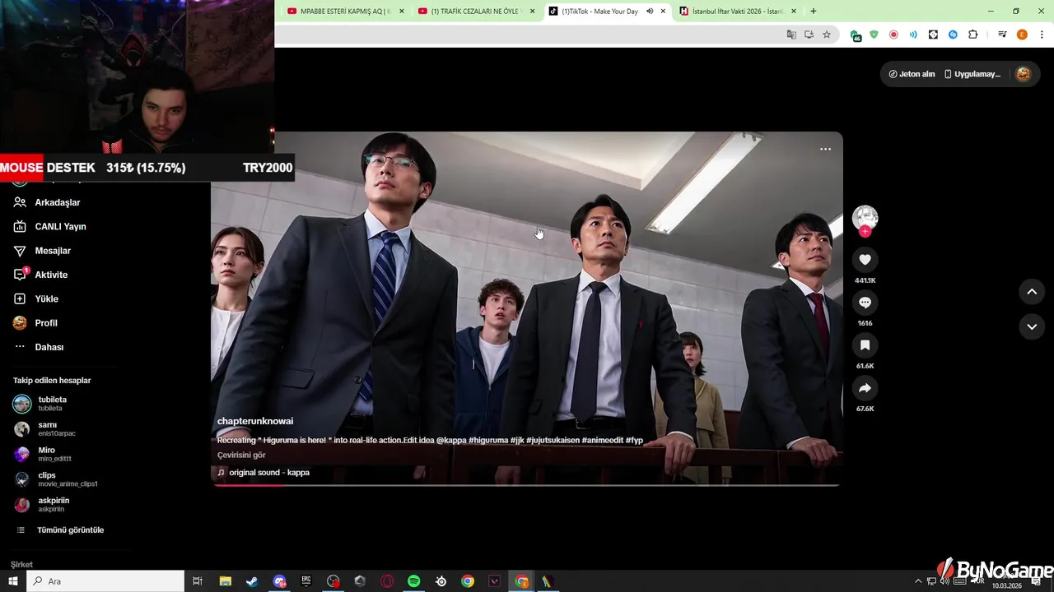The image size is (1054, 592).
Task: Click extension icon with 46 badge
Action: 856,35
